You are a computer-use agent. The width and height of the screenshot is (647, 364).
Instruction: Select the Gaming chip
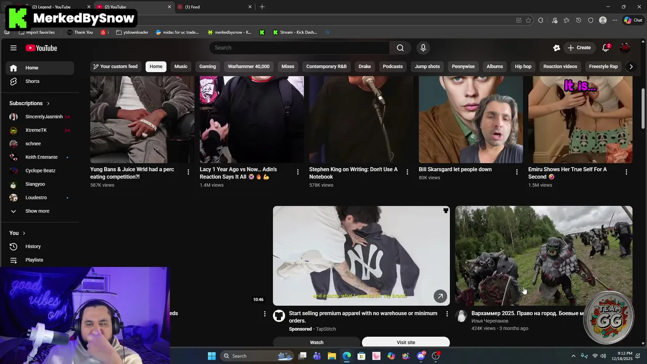[x=208, y=66]
